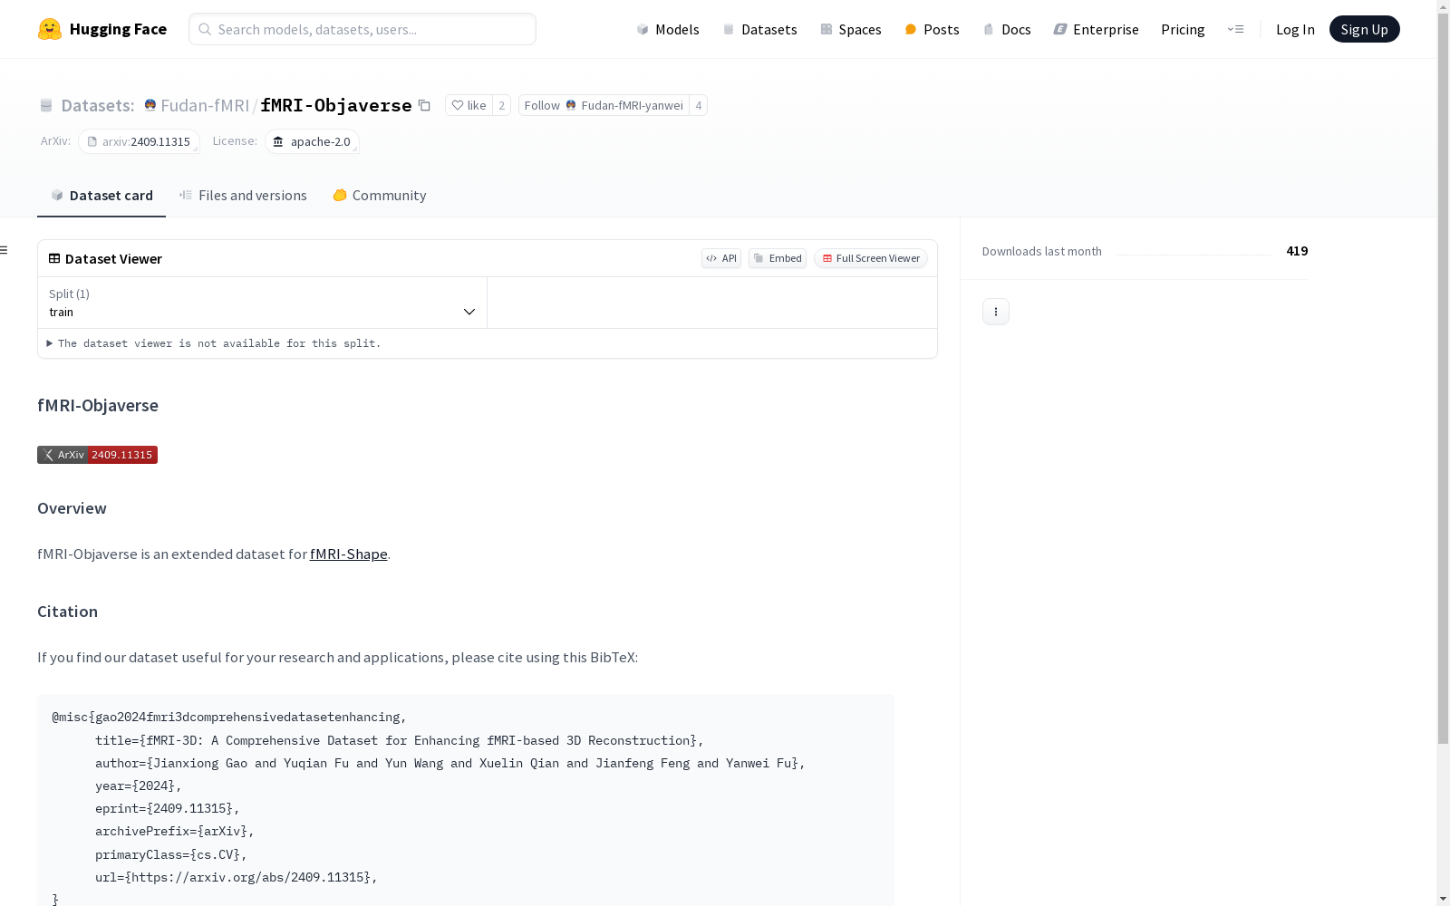Click the Downloads last month value 419

tap(1297, 251)
